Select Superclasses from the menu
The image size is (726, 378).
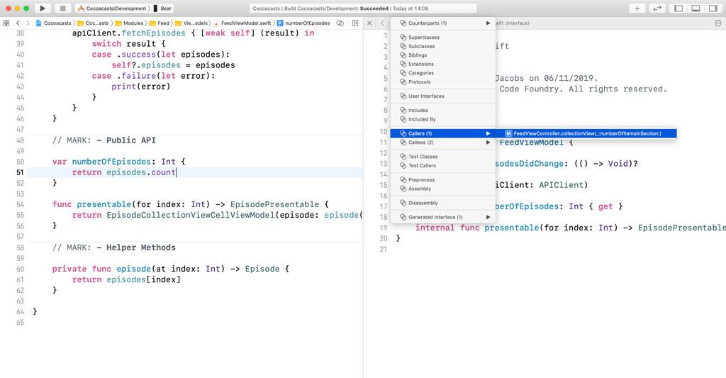pyautogui.click(x=443, y=37)
